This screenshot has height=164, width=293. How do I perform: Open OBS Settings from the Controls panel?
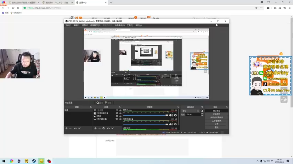click(x=216, y=124)
